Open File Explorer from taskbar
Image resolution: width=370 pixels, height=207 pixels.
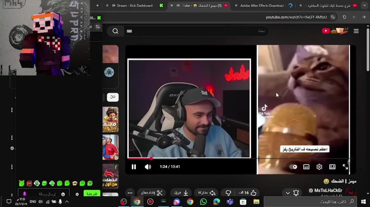tap(256, 202)
